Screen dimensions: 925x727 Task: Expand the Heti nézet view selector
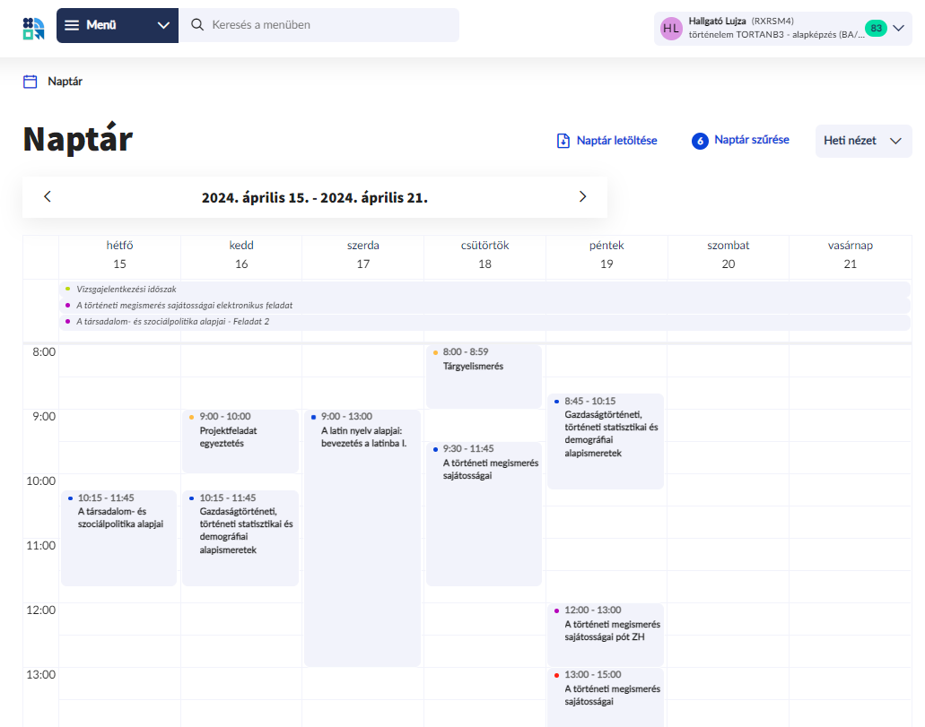coord(862,141)
